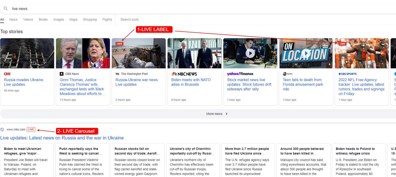The height and width of the screenshot is (177, 396).
Task: Click the '56 mins ago' timestamp
Action: 12,90
